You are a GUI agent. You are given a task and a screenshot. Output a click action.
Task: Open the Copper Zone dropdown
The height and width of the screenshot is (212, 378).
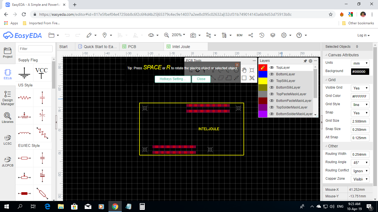[x=360, y=179]
